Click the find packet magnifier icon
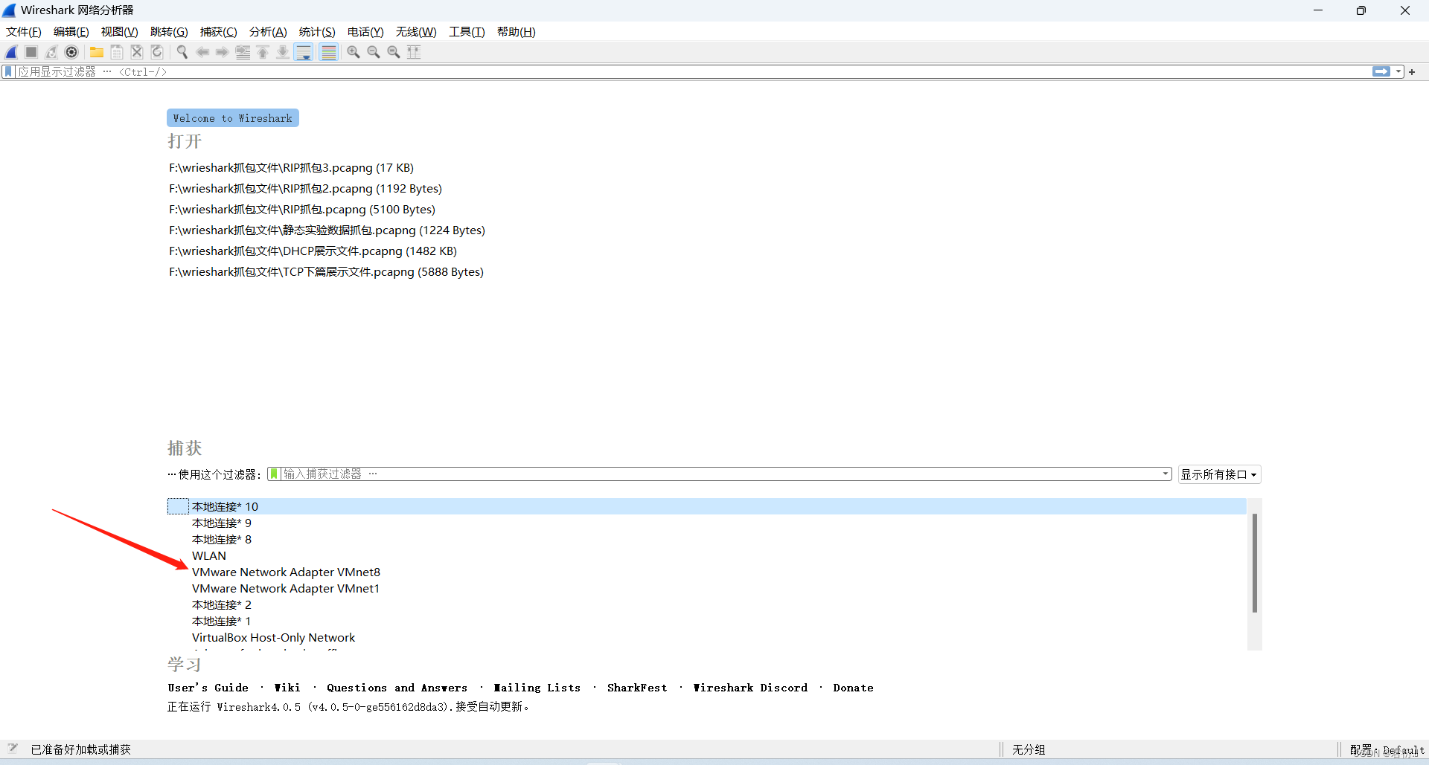1429x765 pixels. pos(182,52)
